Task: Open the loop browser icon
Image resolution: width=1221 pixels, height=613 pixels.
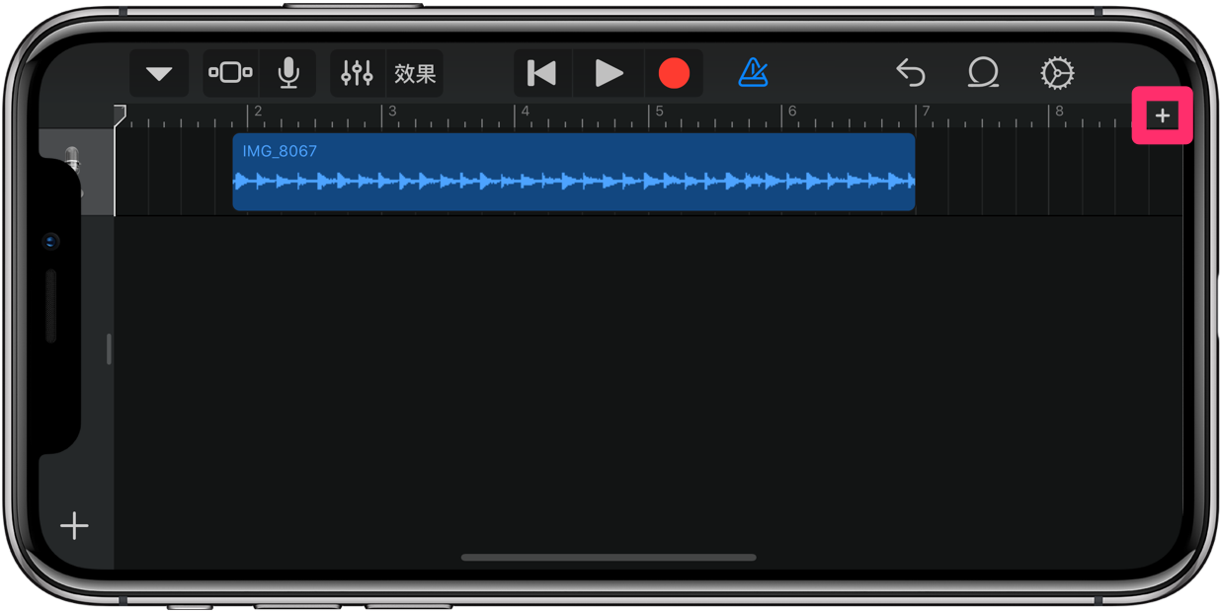Action: point(983,73)
